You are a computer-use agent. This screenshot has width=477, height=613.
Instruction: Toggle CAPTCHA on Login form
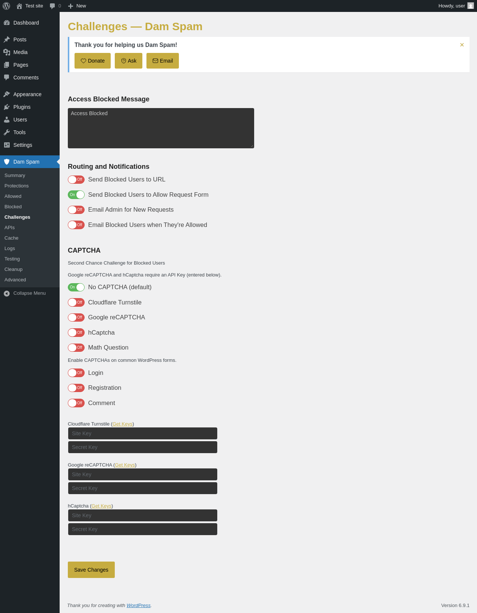click(76, 373)
